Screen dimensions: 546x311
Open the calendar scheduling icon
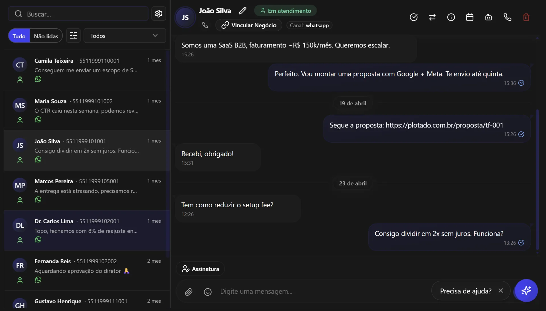pyautogui.click(x=470, y=17)
